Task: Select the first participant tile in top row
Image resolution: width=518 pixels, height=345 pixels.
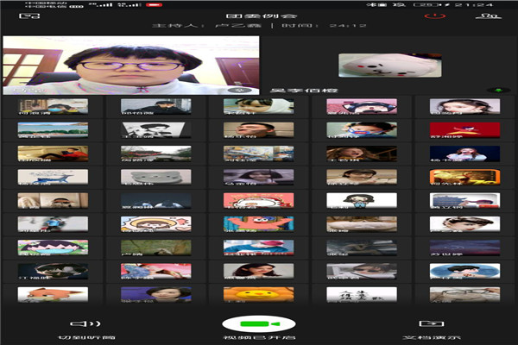Action: (x=53, y=106)
